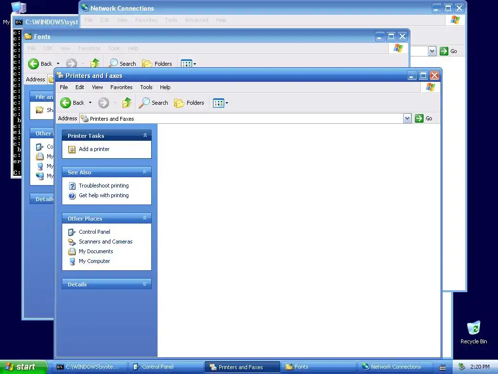Expand the address bar dropdown in Printers and Faxes
The width and height of the screenshot is (498, 374).
pyautogui.click(x=407, y=119)
